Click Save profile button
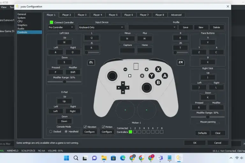The width and height of the screenshot is (245, 163). 185,27
